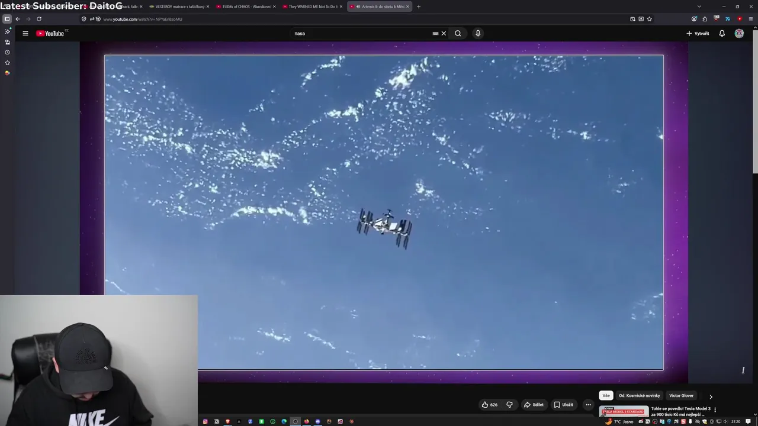Open more actions three-dot menu under video
The image size is (758, 426).
(x=588, y=405)
